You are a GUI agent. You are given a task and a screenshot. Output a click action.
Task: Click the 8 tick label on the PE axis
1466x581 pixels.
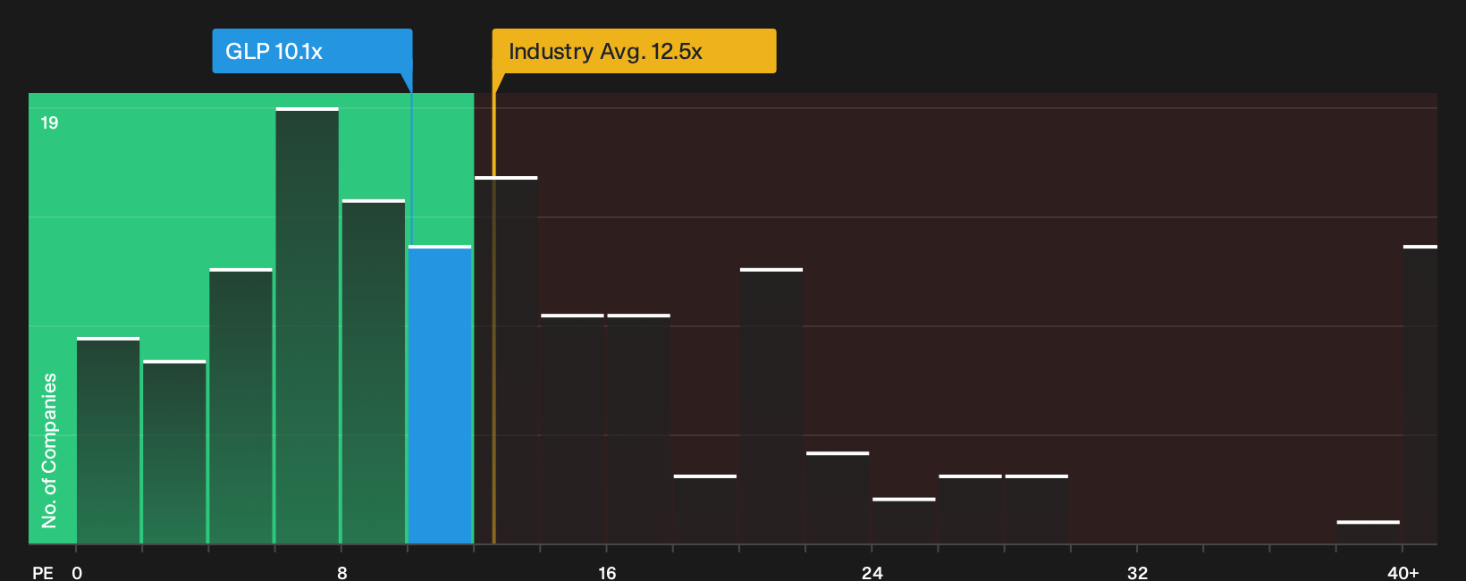342,573
